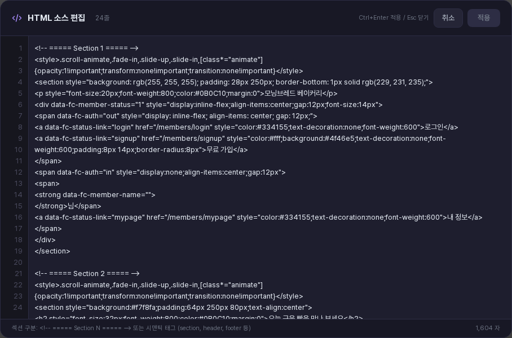Viewport: 512px width, 338px height.
Task: Click the code line ending with 무료 가입
Action: point(141,150)
